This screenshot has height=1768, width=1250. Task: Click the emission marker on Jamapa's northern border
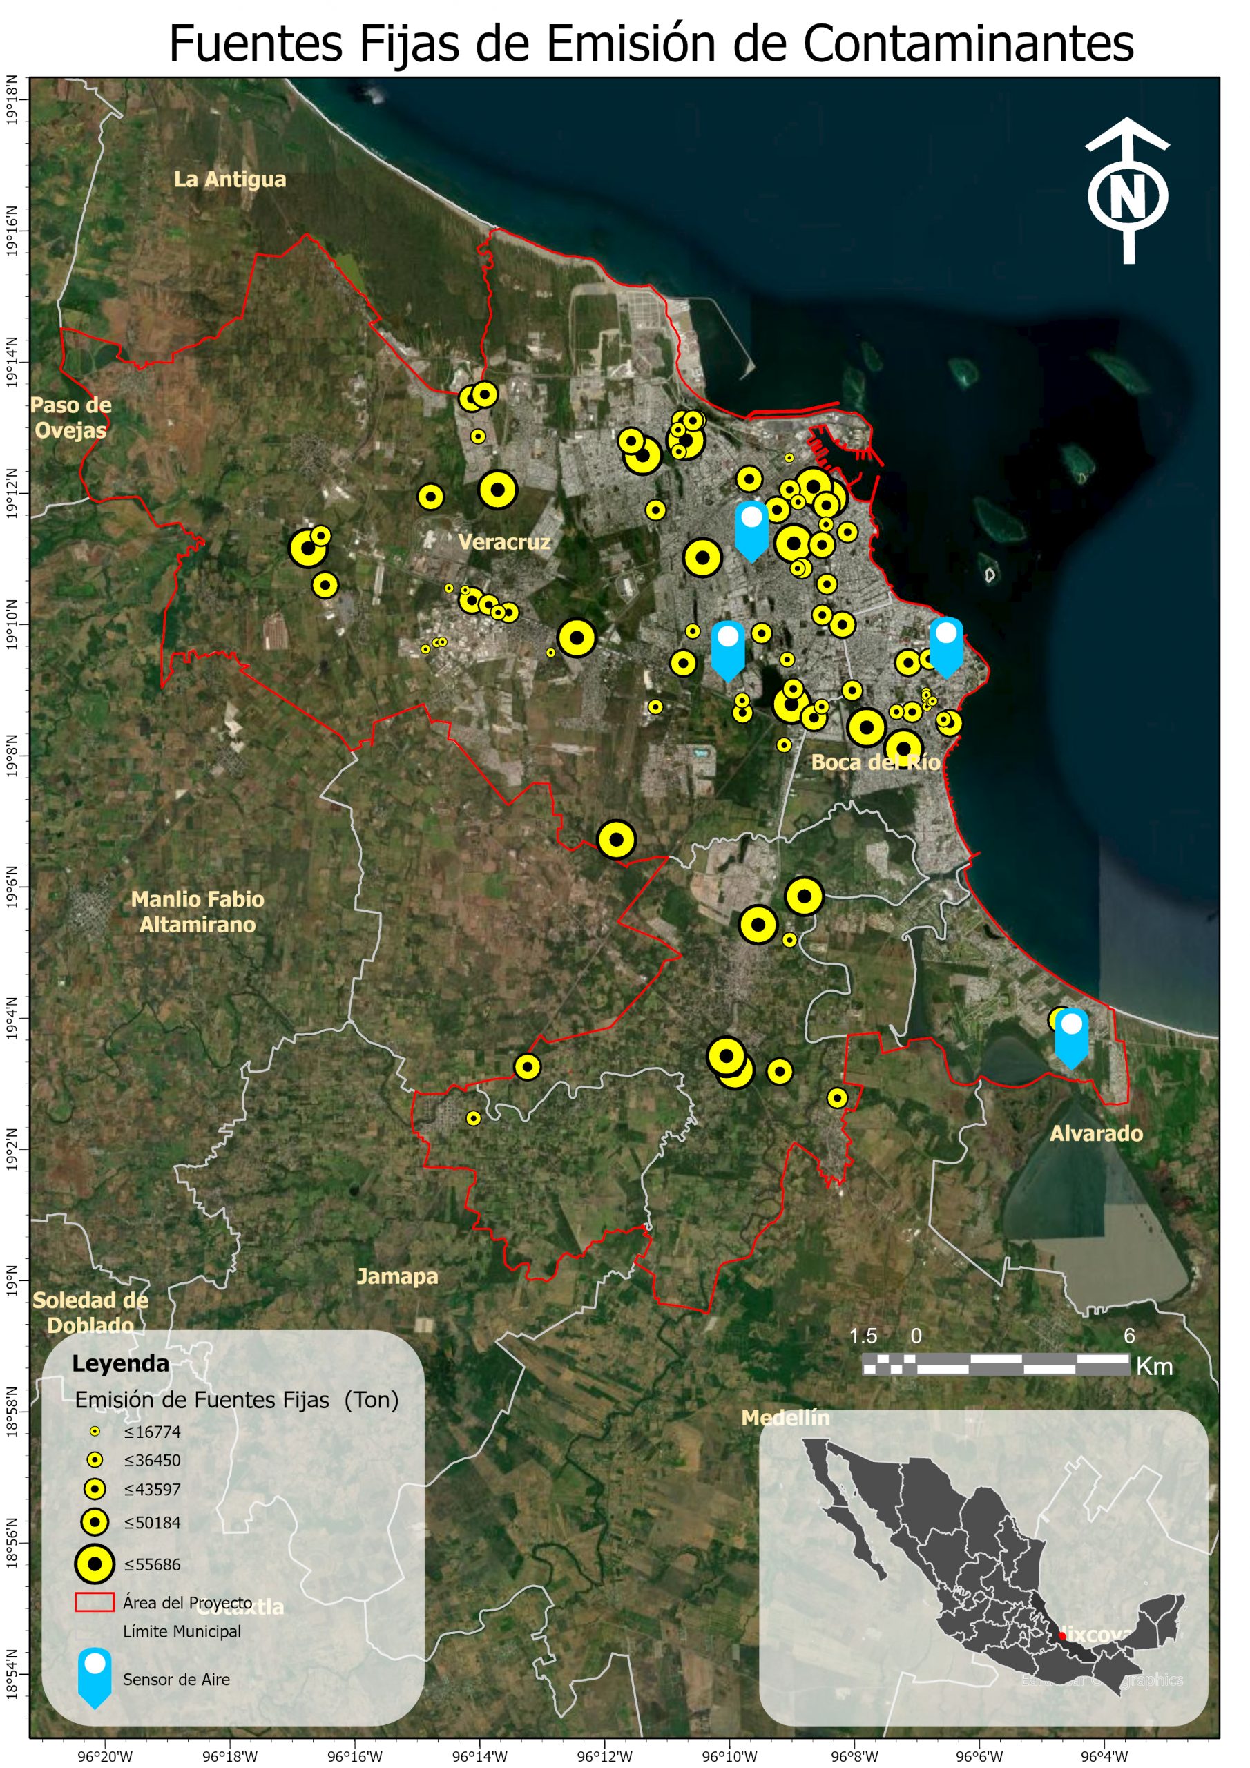(x=527, y=1066)
